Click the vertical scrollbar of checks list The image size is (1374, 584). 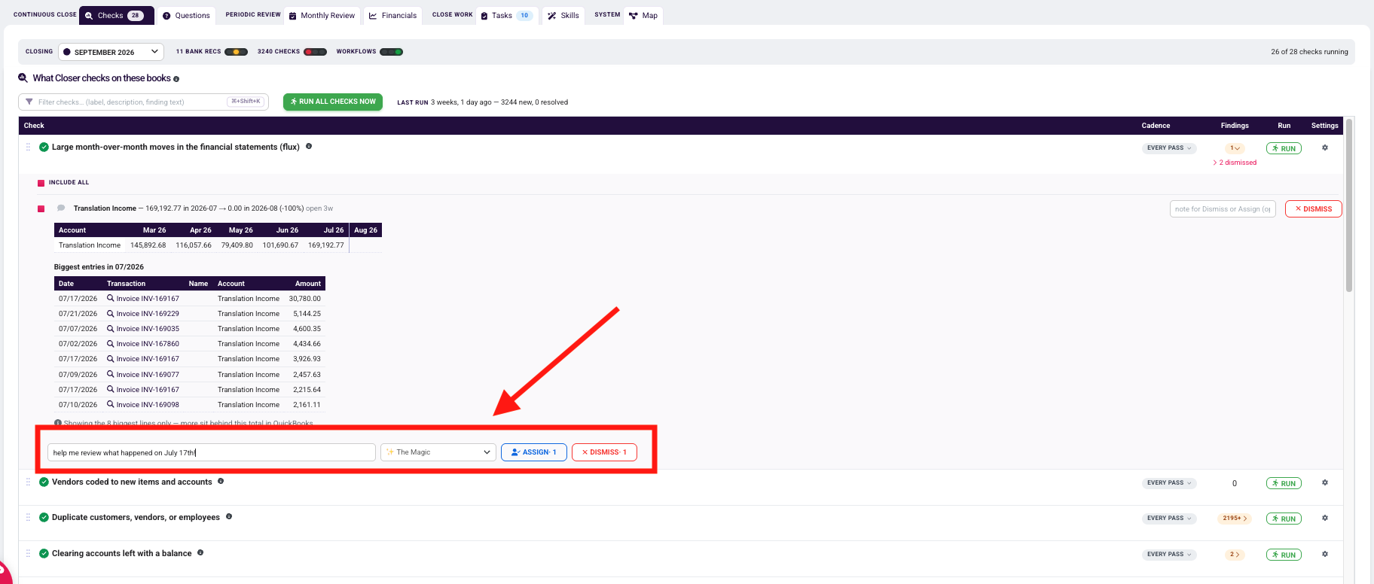click(x=1348, y=205)
